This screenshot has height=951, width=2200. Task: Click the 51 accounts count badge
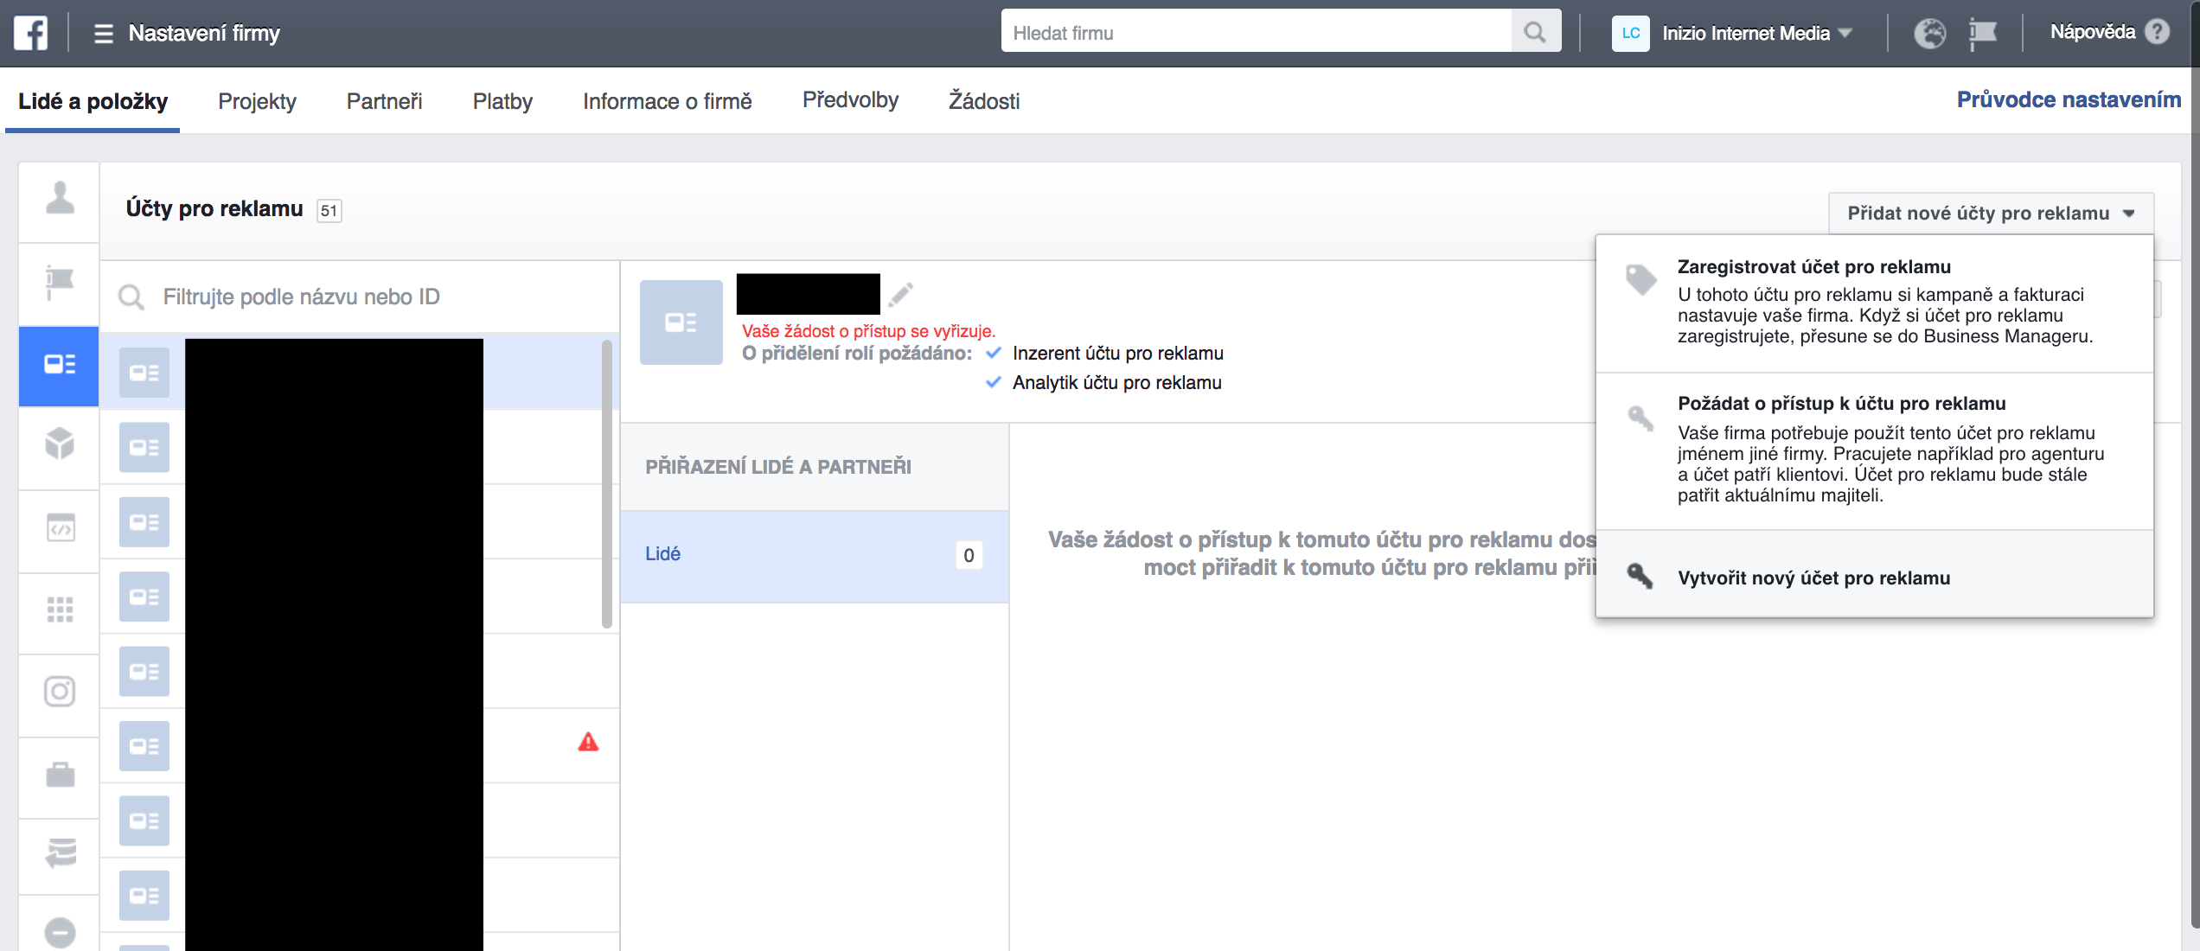click(329, 211)
